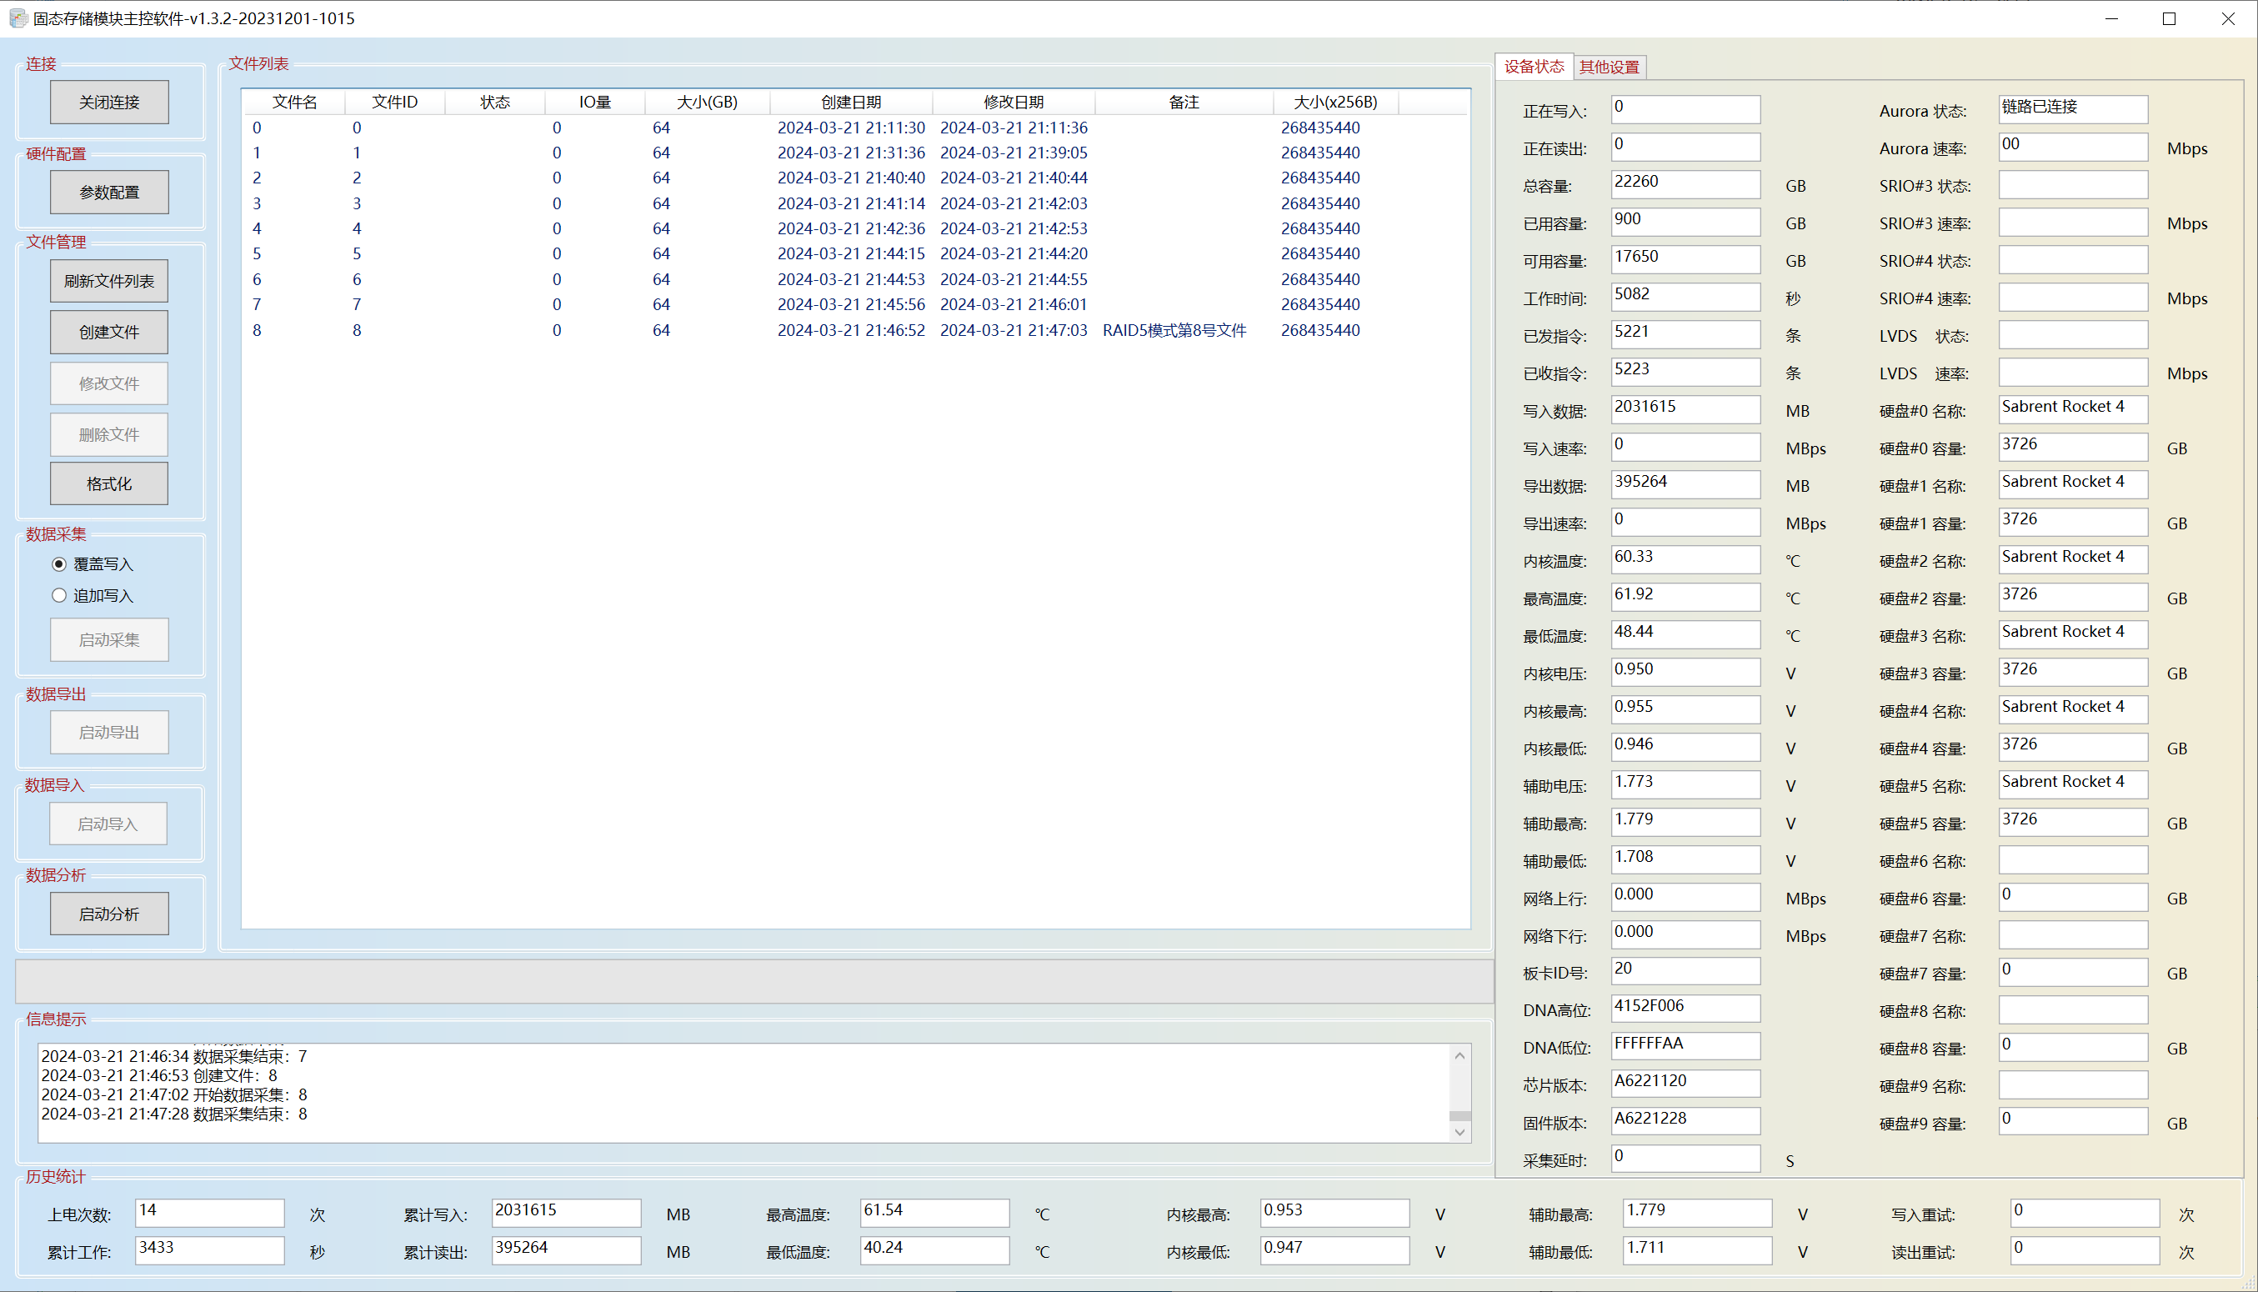Start analysis with 启动分析 button

[x=109, y=913]
